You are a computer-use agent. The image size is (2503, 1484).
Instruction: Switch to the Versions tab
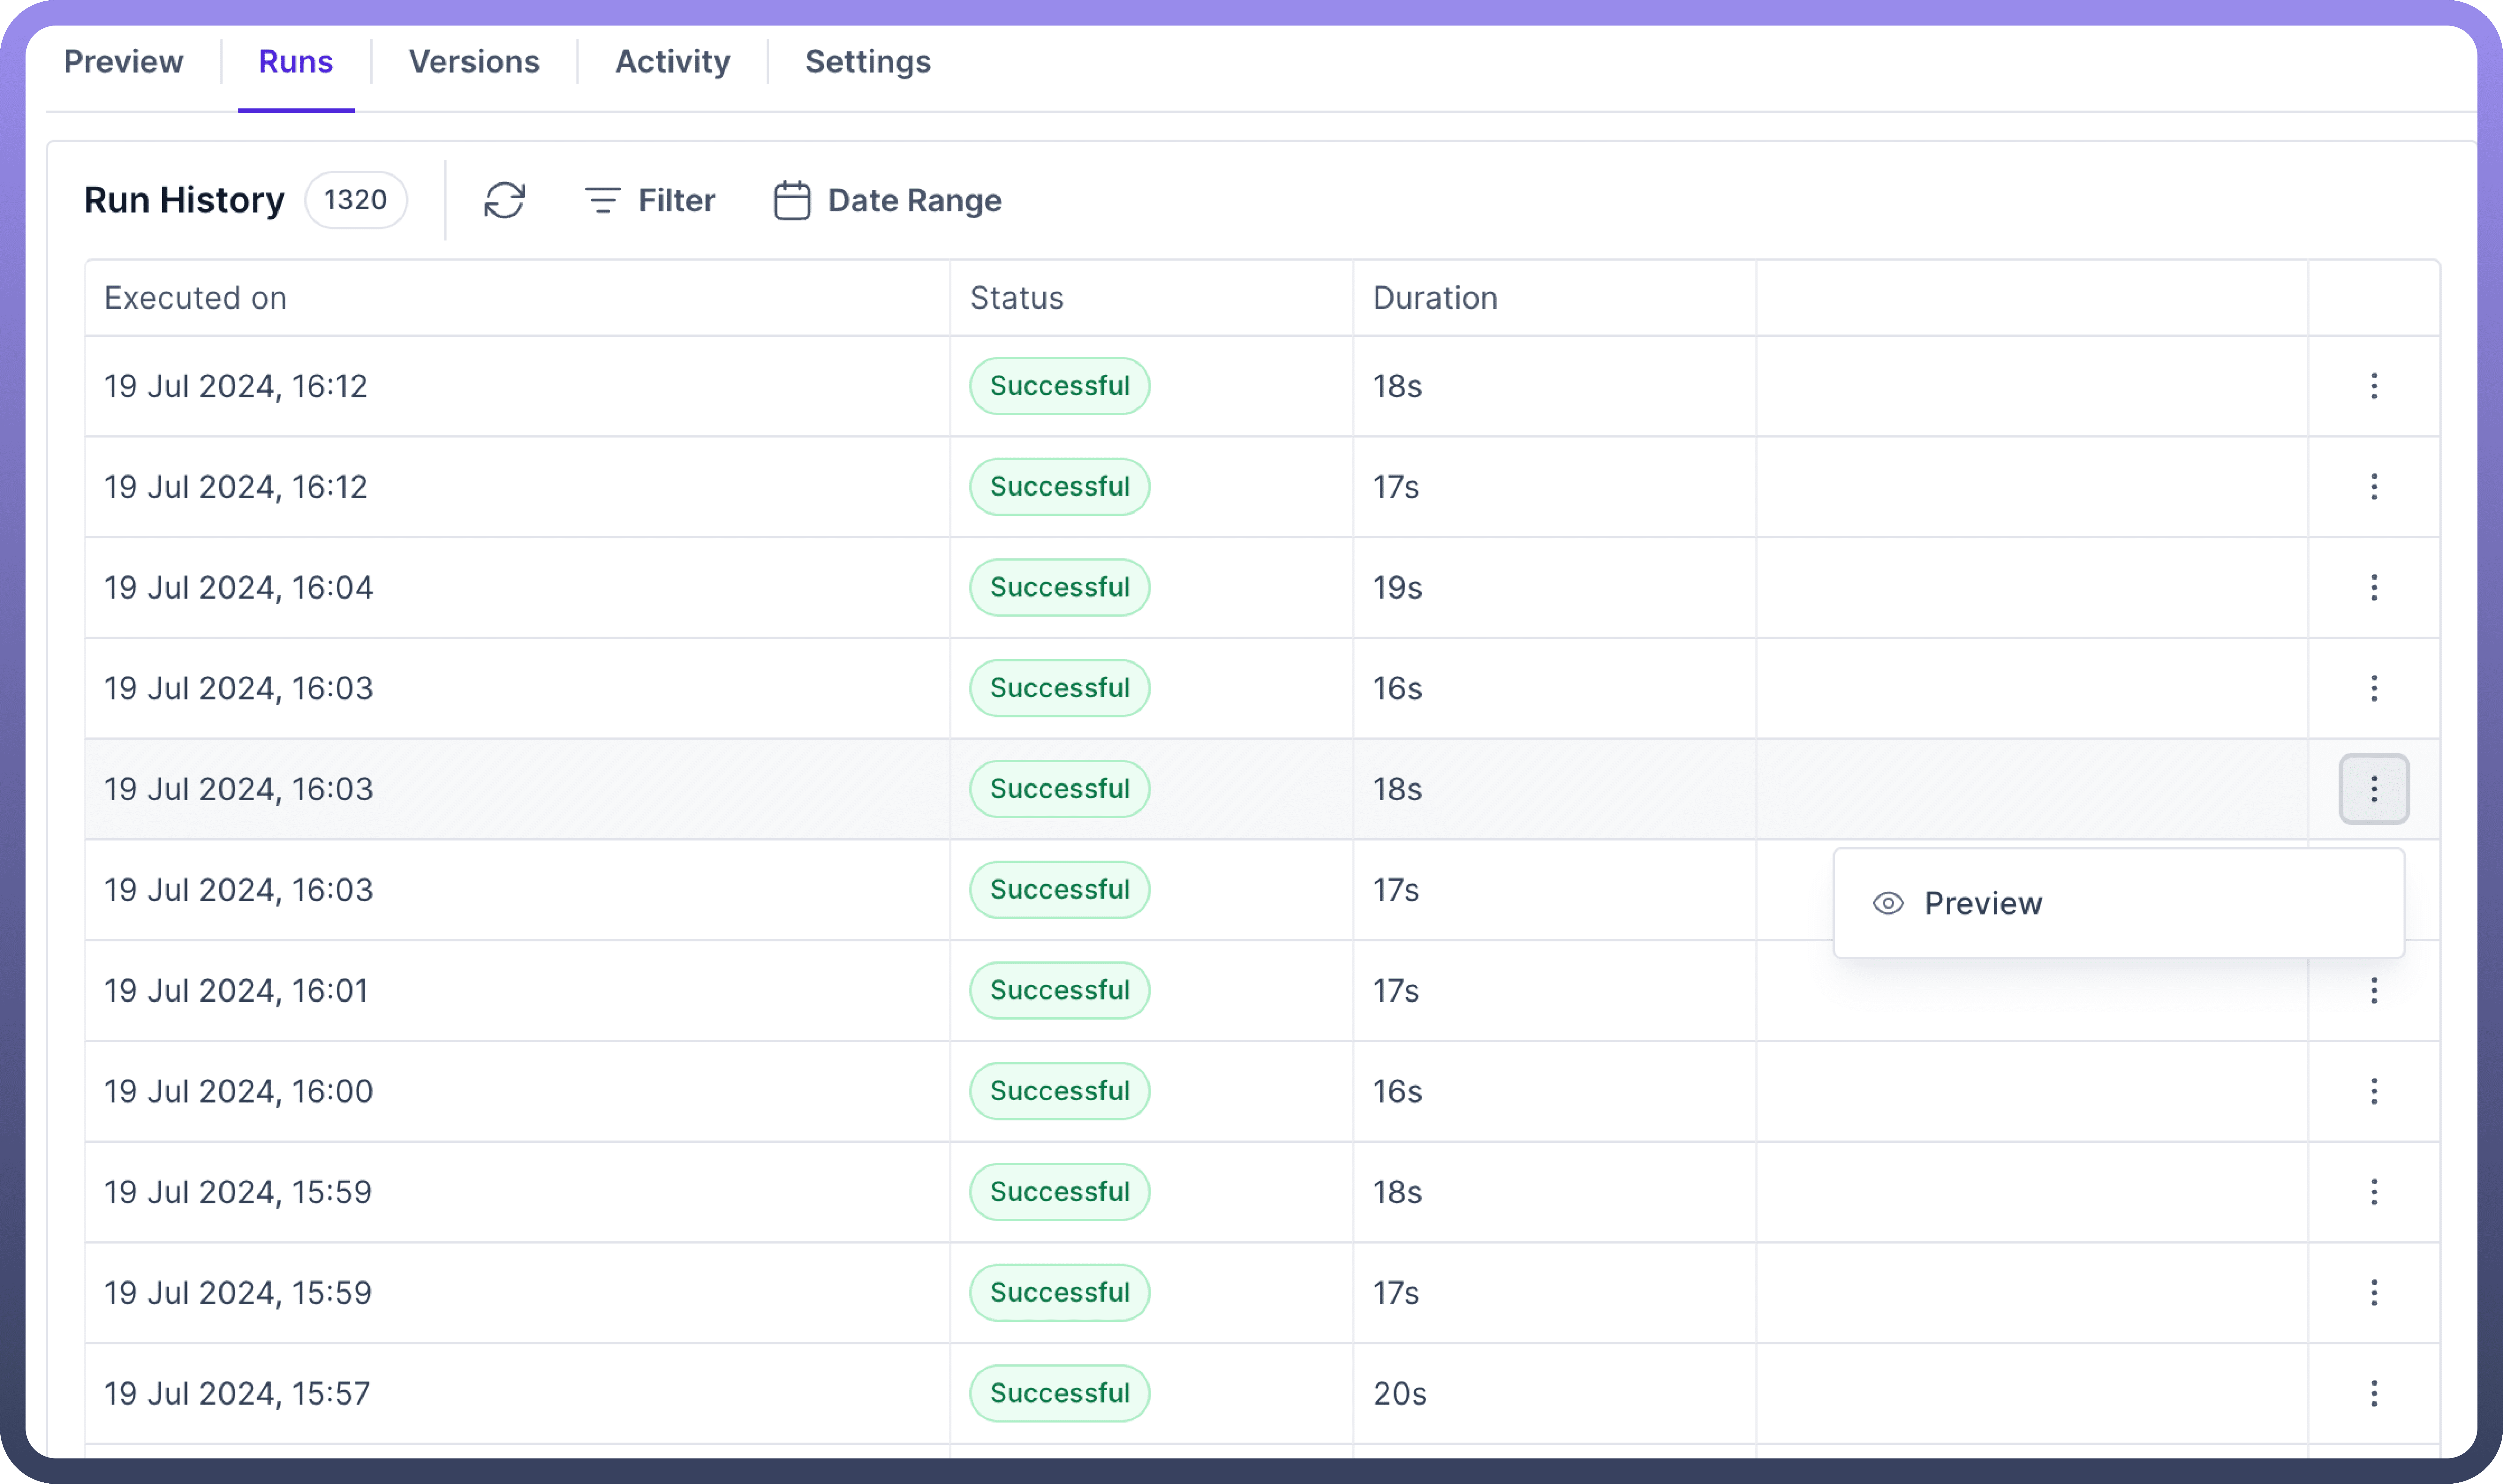474,62
